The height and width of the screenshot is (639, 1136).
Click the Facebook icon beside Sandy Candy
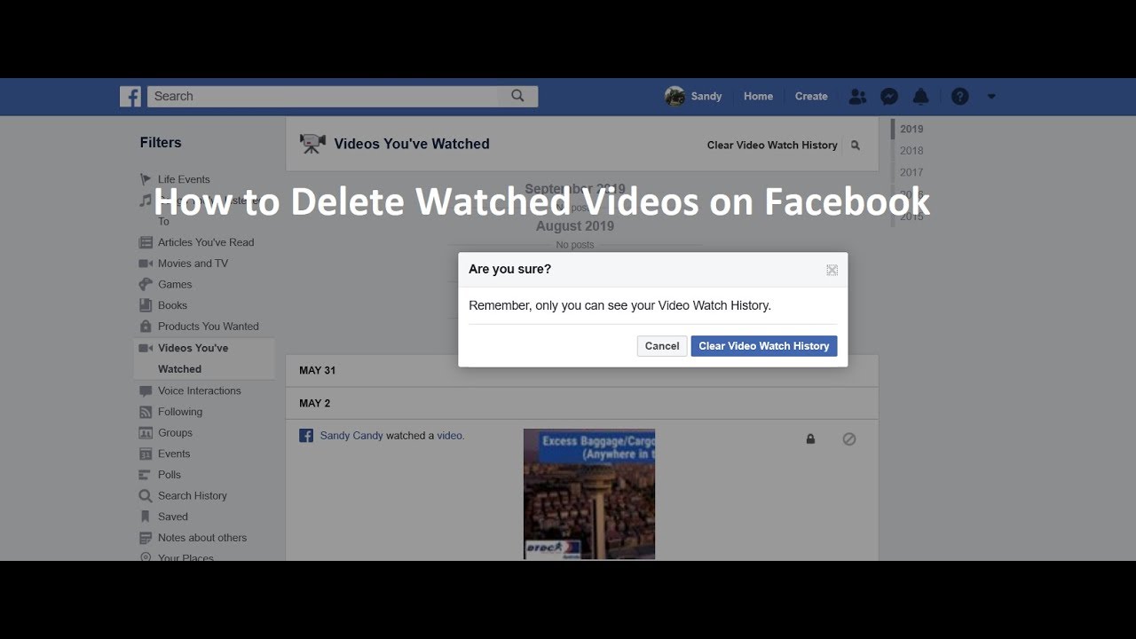tap(306, 436)
